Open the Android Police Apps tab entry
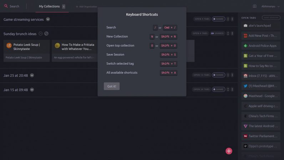 coord(261,46)
